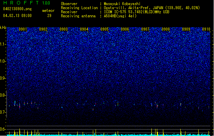Click the A504HB(yagi 4el) antenna text
Screen dimensions: 214x136
[x=120, y=16]
